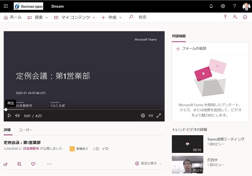Viewport: 252px width, 176px height.
Task: Click the 打合せ video thumbnail
Action: pos(188,165)
